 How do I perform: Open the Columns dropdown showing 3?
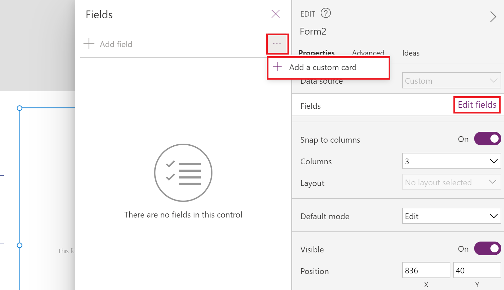point(452,161)
